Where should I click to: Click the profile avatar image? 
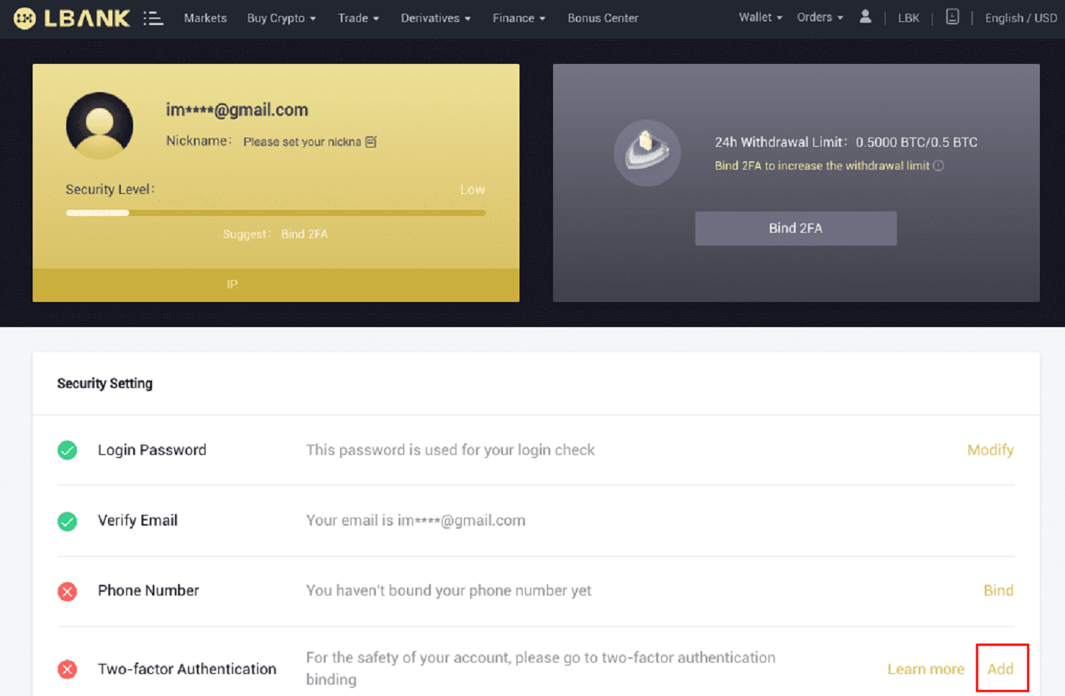[x=100, y=126]
